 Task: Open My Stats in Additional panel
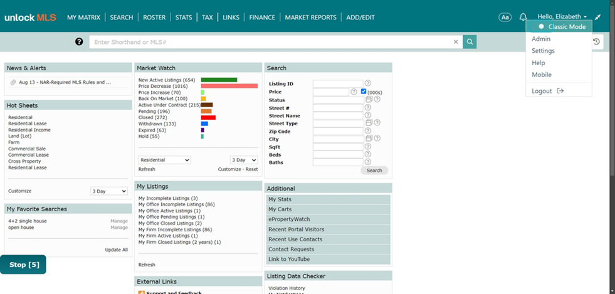tap(329, 199)
